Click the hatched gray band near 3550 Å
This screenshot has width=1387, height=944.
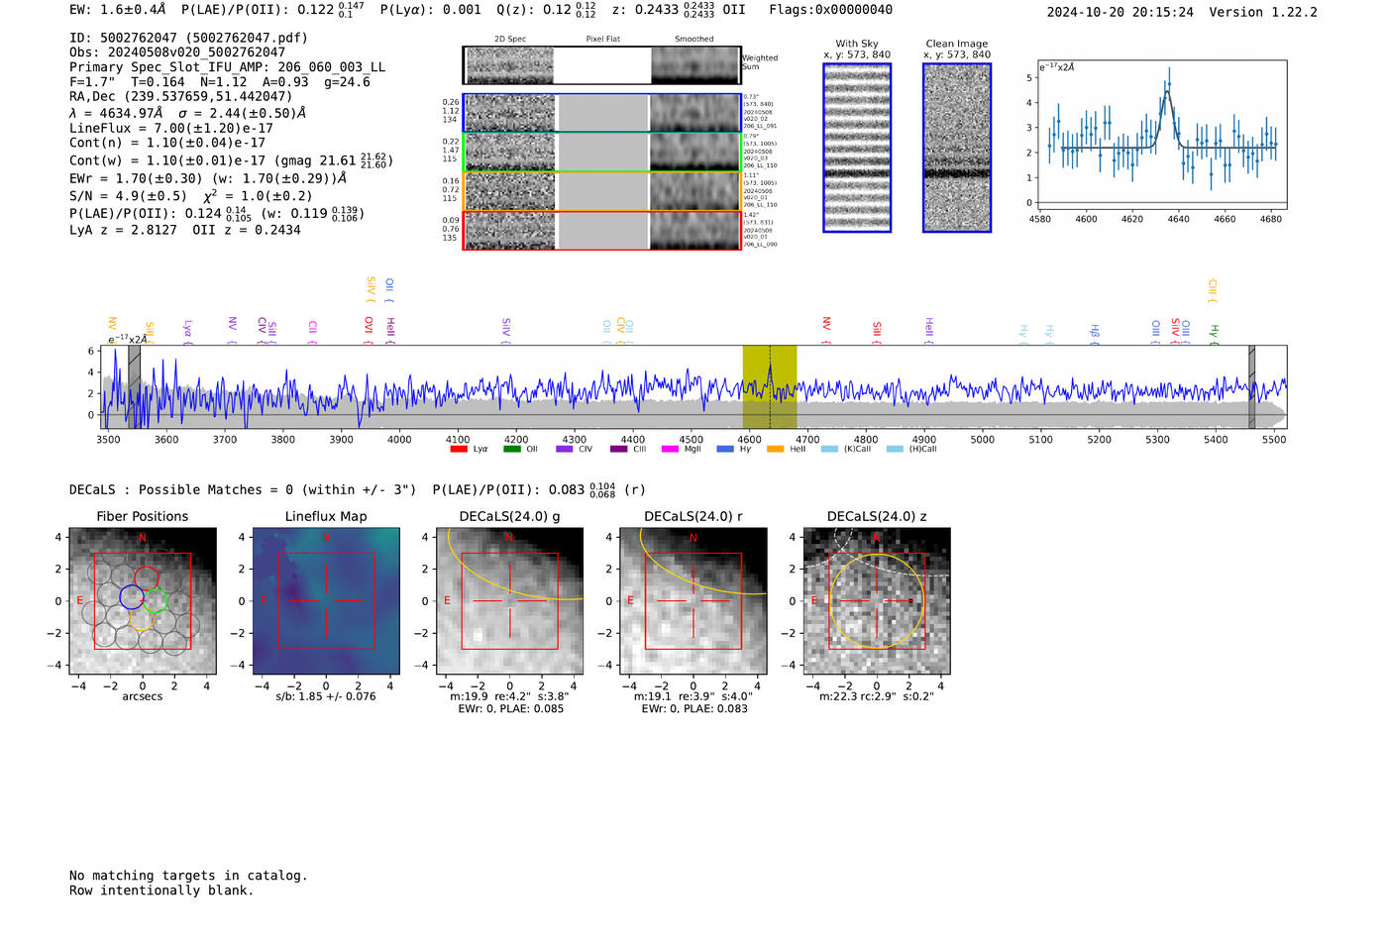pyautogui.click(x=134, y=386)
